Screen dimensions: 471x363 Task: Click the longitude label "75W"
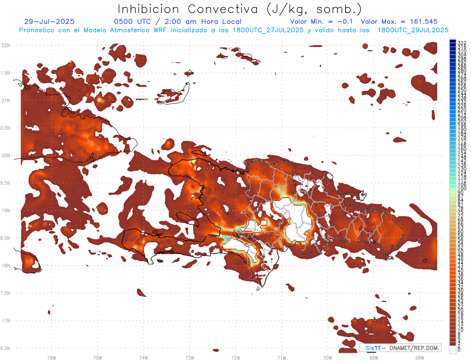[x=98, y=358]
